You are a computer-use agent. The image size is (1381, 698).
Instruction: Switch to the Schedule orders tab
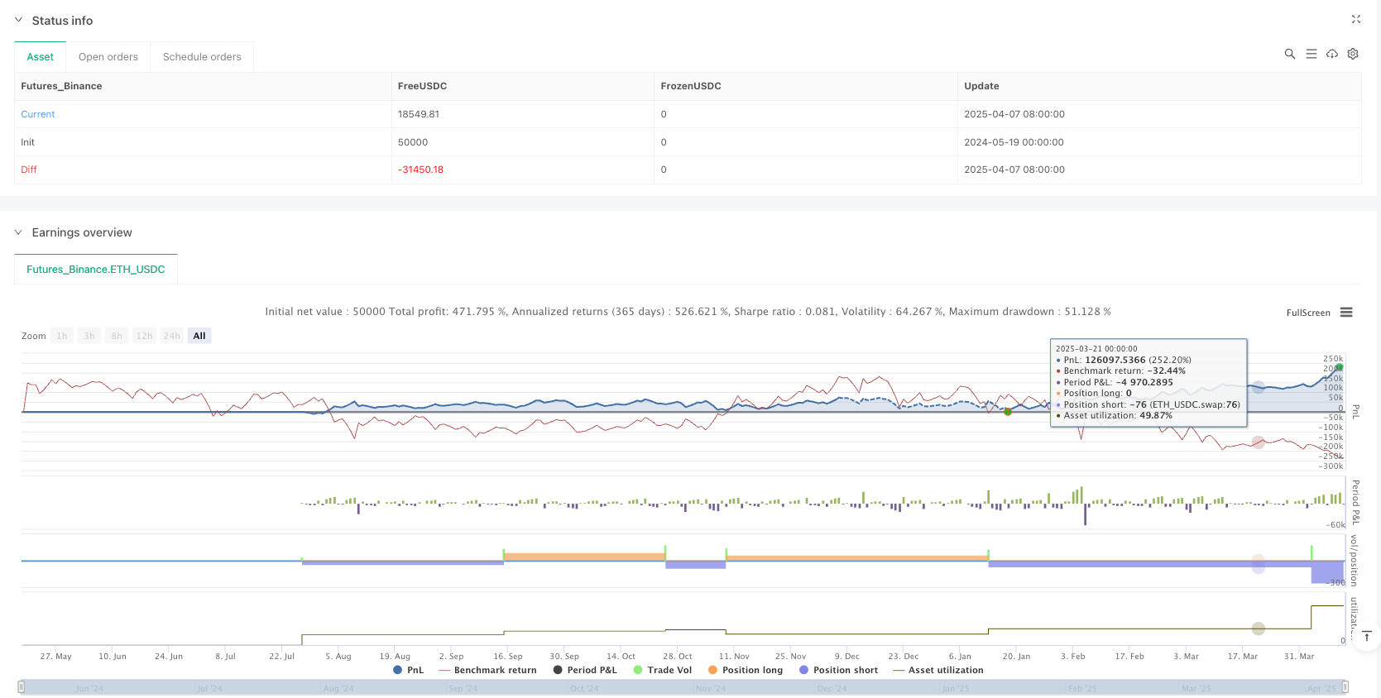(202, 57)
